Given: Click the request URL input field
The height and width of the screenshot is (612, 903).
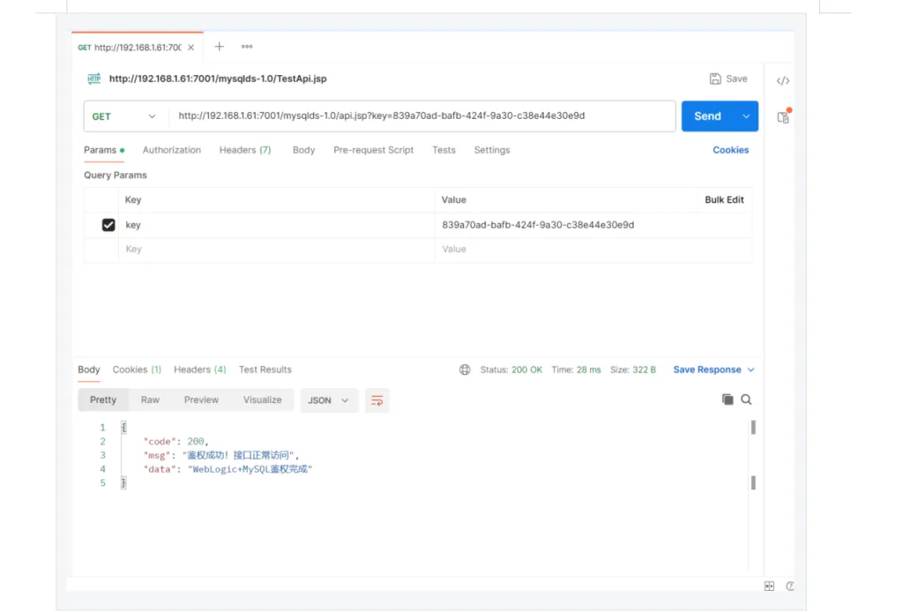Looking at the screenshot, I should [x=422, y=116].
